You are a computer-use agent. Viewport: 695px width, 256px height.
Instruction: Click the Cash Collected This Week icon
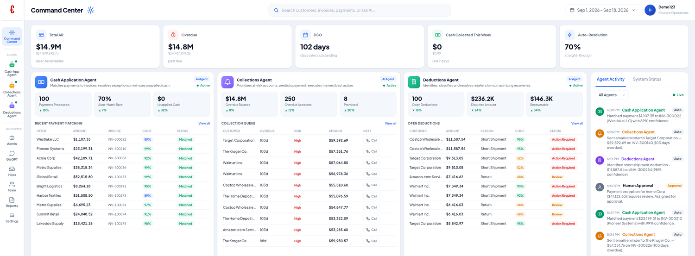437,35
